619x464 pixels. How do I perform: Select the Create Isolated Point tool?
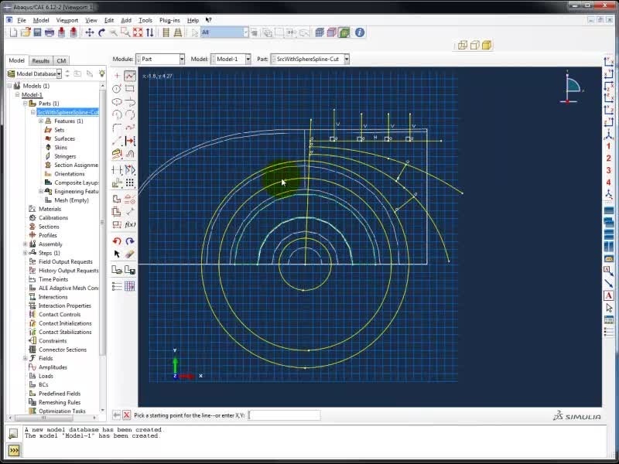(117, 76)
